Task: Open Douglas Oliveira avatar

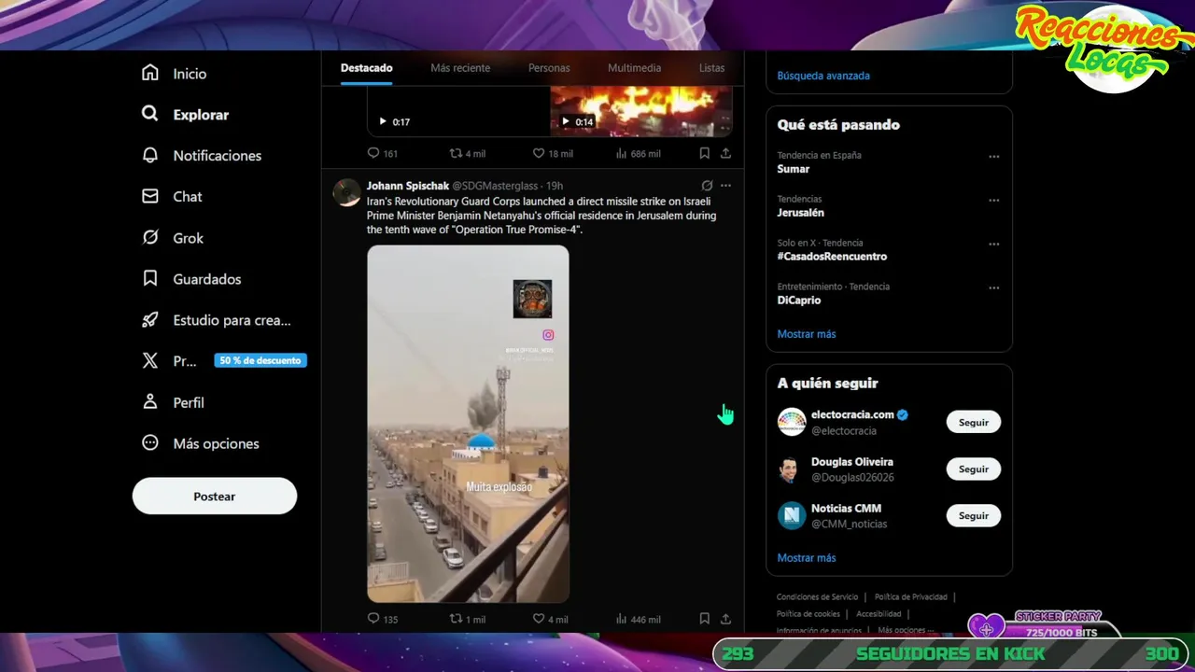Action: pos(792,469)
